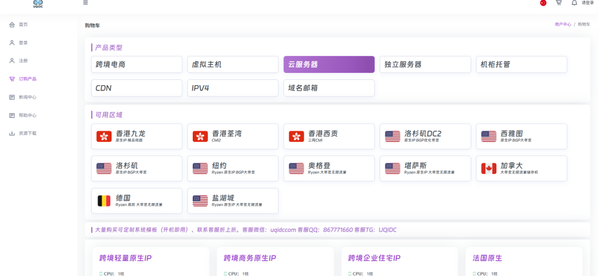The image size is (598, 276).
Task: Click the flag icon on 德国
Action: coord(104,201)
